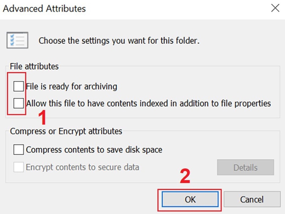Viewport: 285px width, 214px height.
Task: Check the Compress contents checkbox box
Action: (x=19, y=149)
